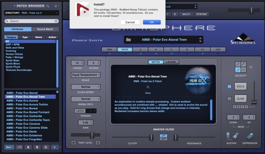This screenshot has width=265, height=154.
Task: Open the Signal Path Normal dropdown
Action: tap(85, 99)
